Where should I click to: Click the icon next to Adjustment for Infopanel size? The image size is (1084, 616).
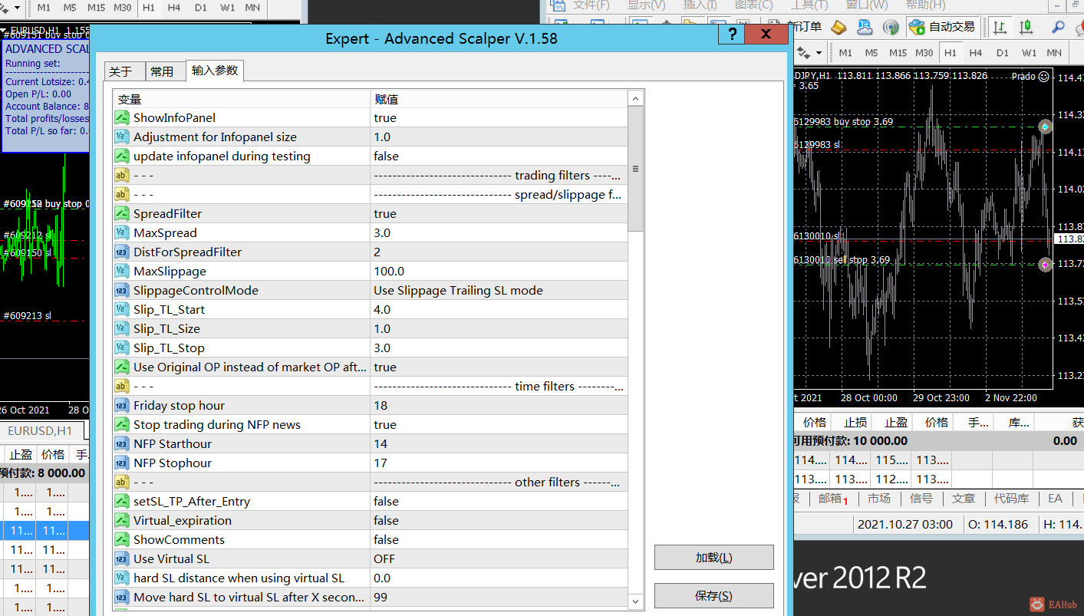(x=121, y=137)
